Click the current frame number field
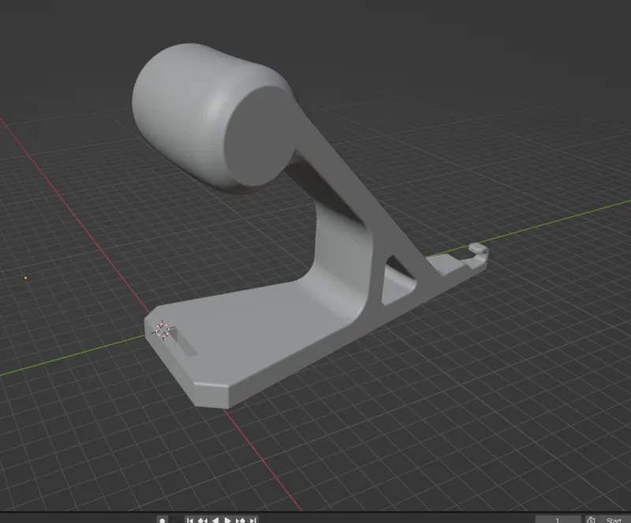 coord(558,520)
